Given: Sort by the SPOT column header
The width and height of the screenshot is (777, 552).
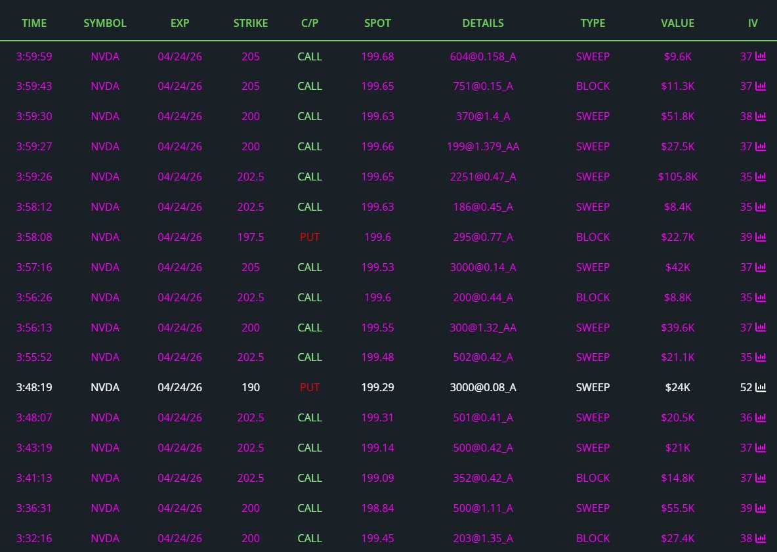Looking at the screenshot, I should click(377, 23).
